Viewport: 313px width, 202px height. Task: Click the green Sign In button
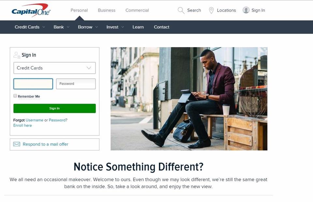click(54, 108)
